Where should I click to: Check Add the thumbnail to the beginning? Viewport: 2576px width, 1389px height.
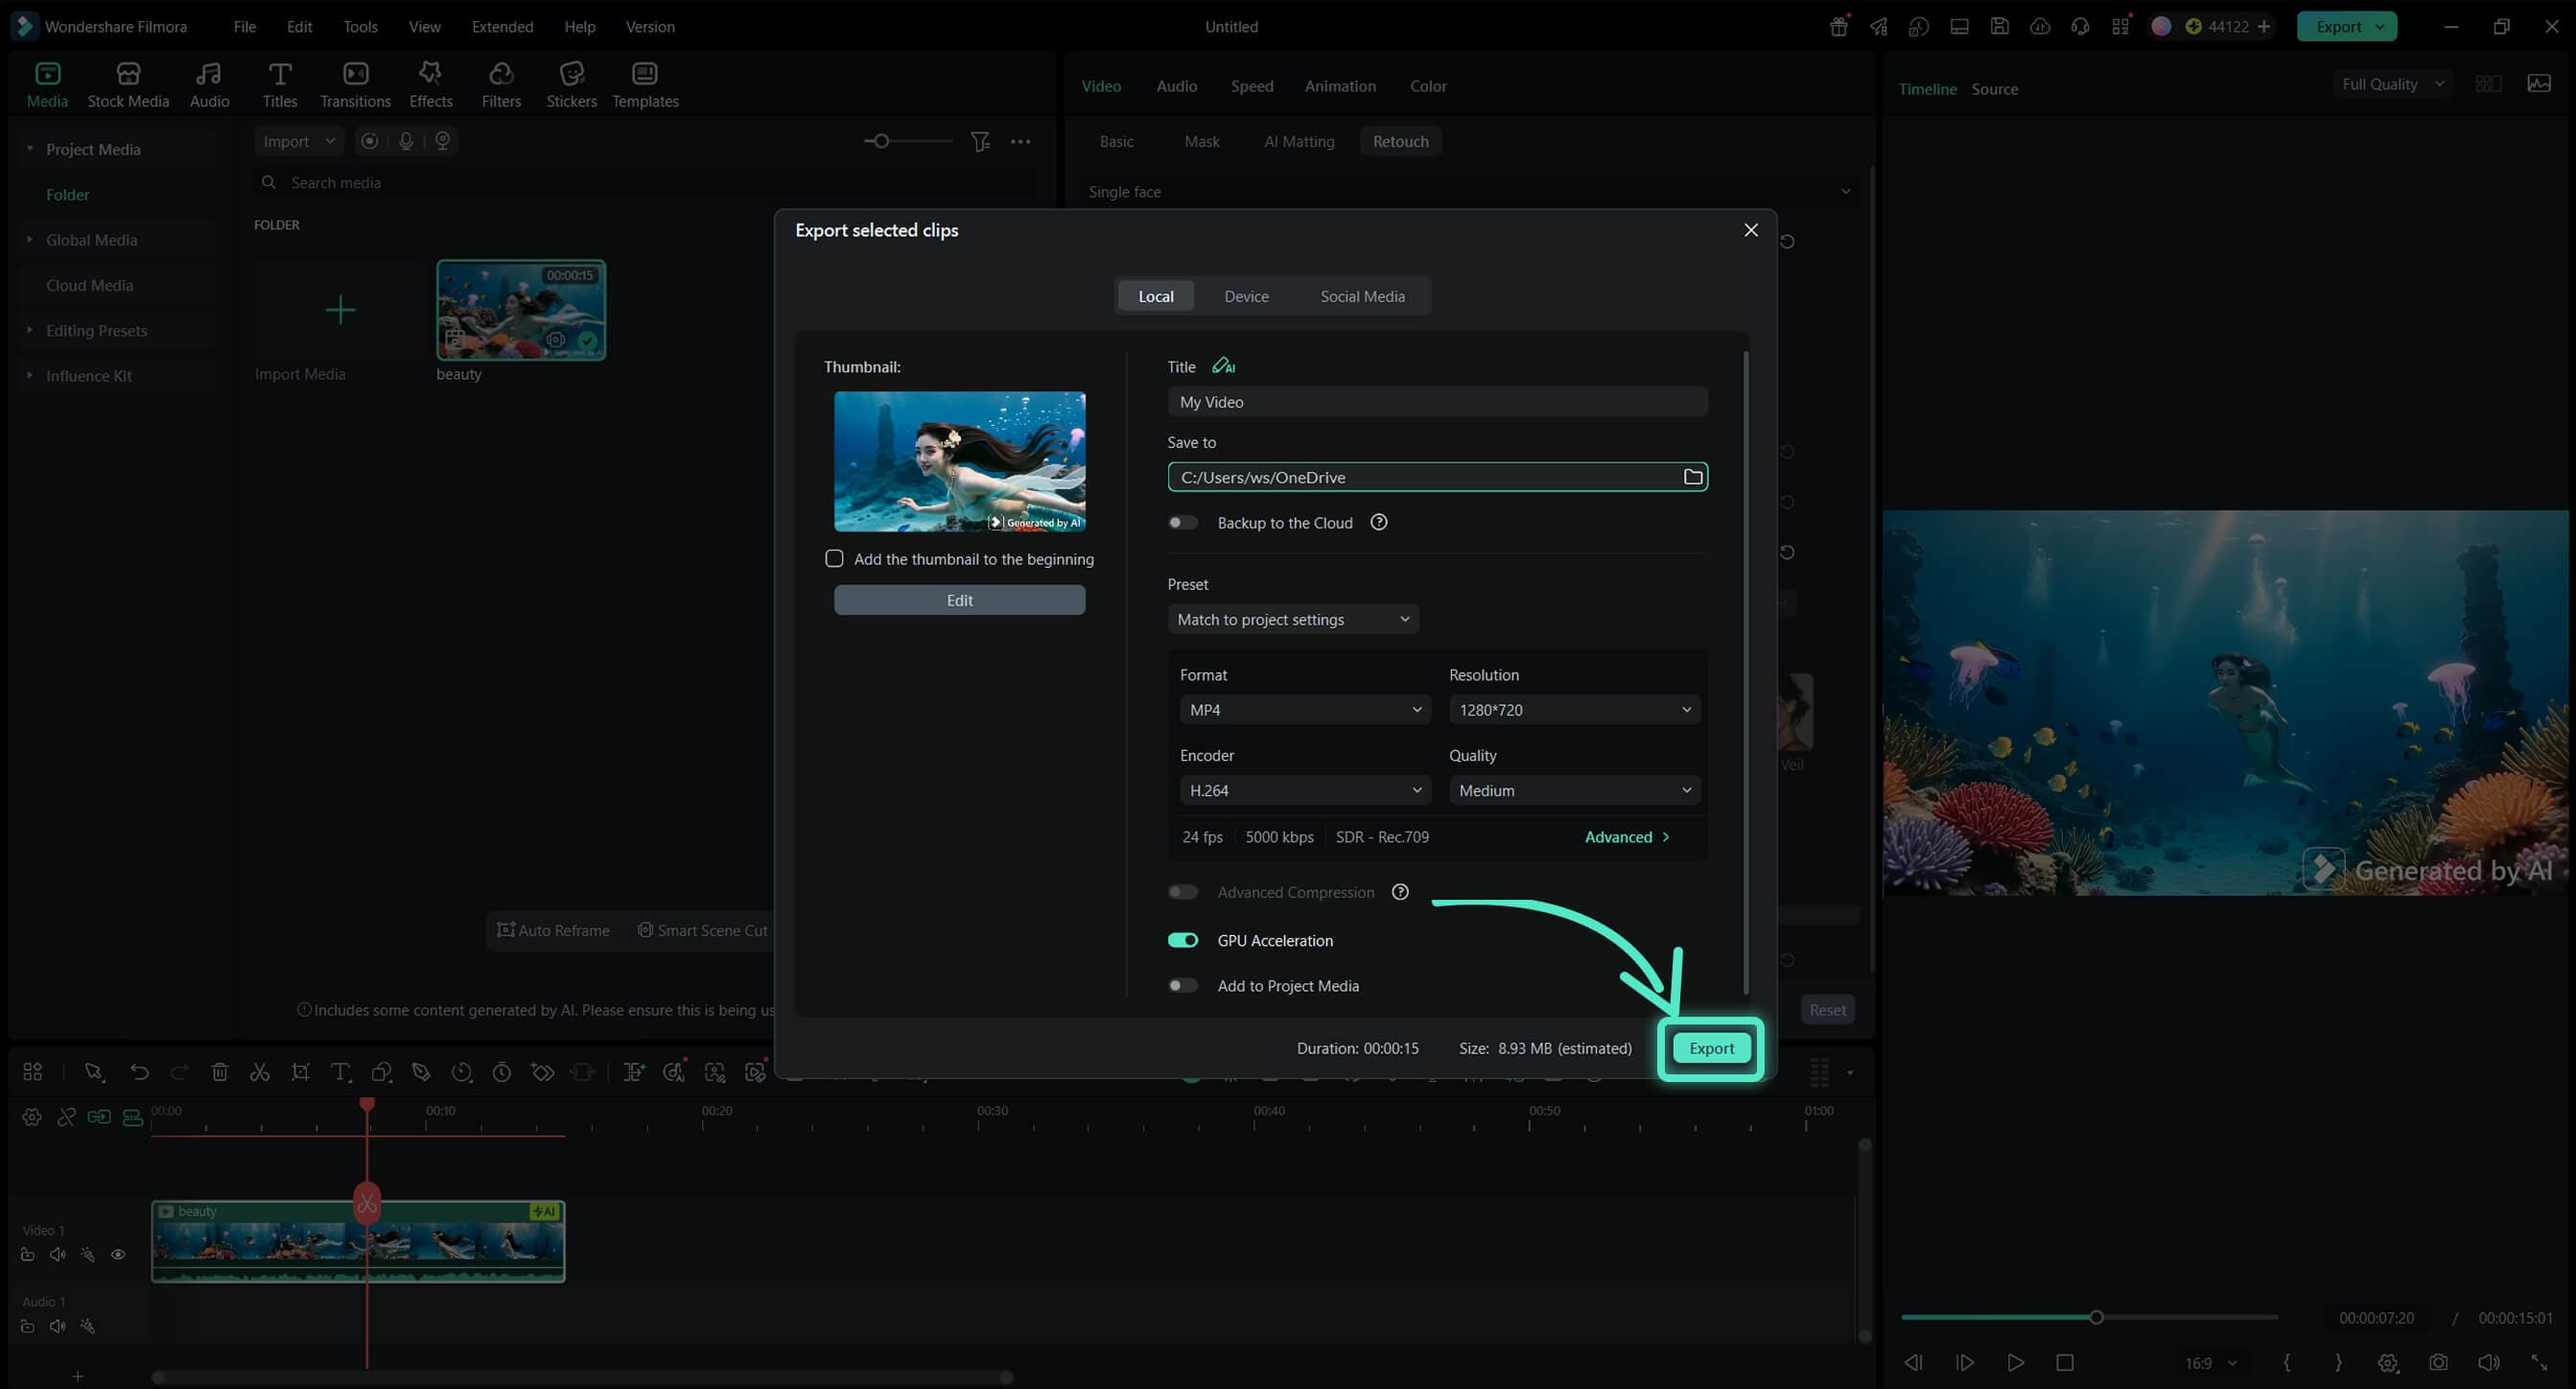tap(834, 558)
